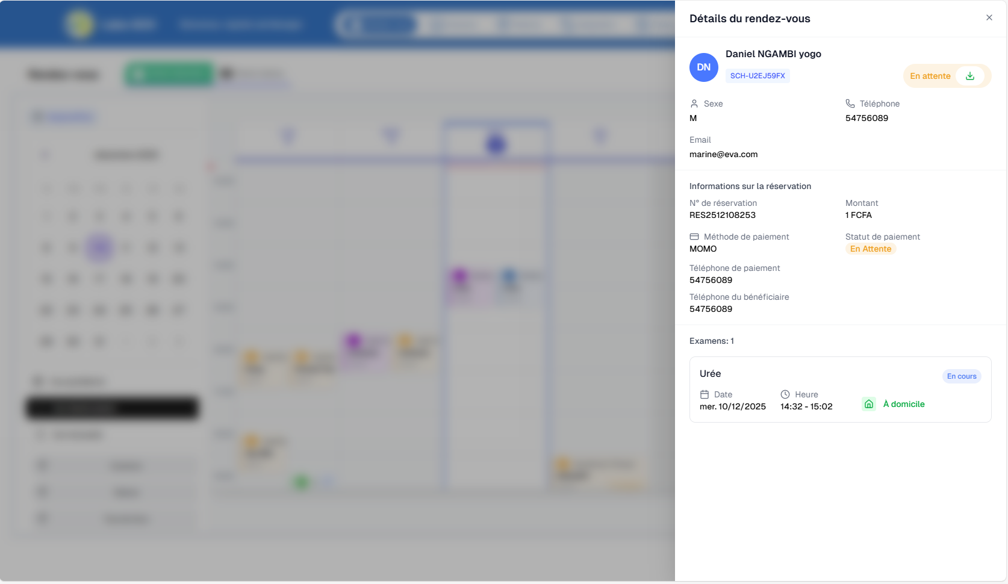Click the calendar icon next to Date
1008x584 pixels.
[x=705, y=394]
